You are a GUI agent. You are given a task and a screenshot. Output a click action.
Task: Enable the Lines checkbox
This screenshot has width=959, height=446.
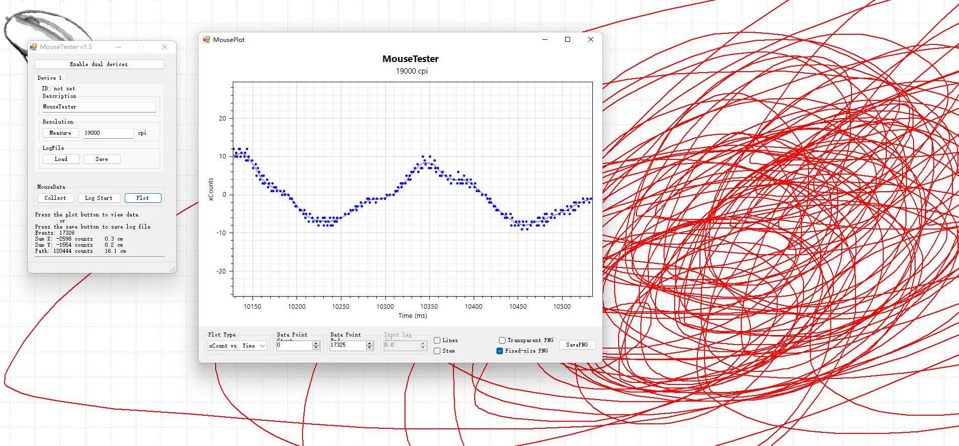pyautogui.click(x=437, y=341)
